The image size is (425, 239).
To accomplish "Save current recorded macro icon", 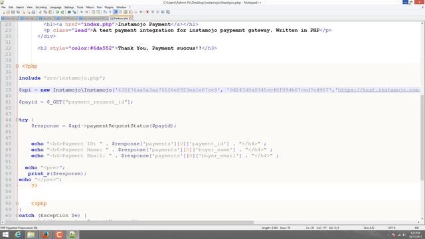I will click(x=168, y=12).
